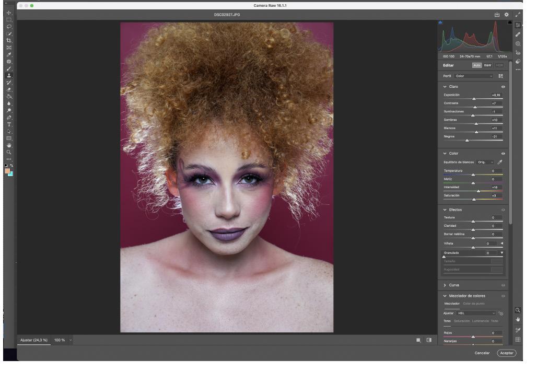Select the Hand tool in left toolbar
This screenshot has width=536, height=371.
click(9, 145)
